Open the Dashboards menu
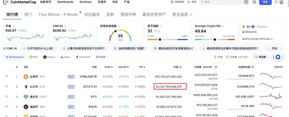 click(x=65, y=2)
